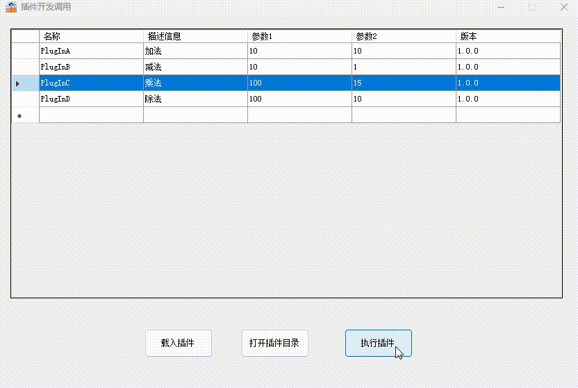Click the 参数1 column header
This screenshot has height=388, width=578.
[x=299, y=36]
